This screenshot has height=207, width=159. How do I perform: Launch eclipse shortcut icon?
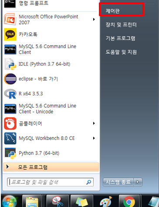10,79
